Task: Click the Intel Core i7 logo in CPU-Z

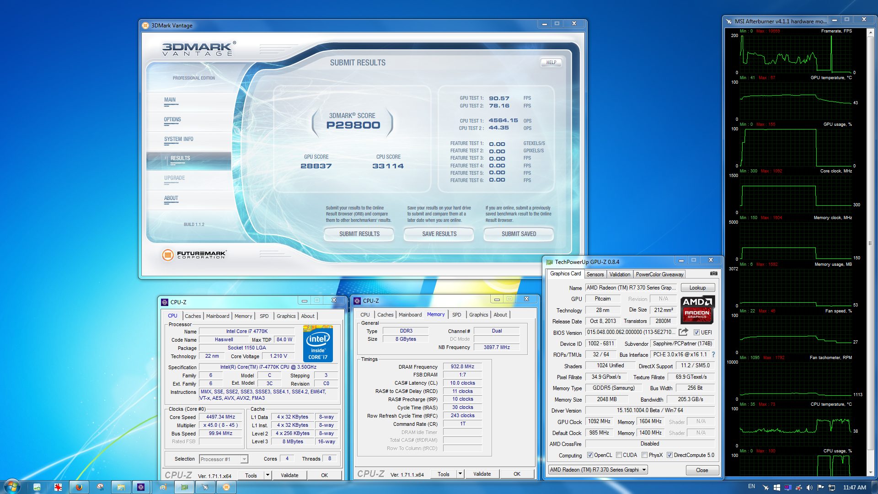Action: [x=318, y=344]
